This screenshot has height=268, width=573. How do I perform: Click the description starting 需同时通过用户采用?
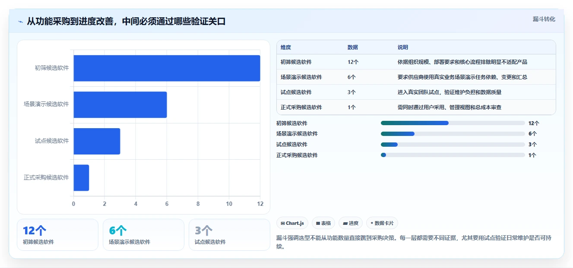pyautogui.click(x=450, y=107)
